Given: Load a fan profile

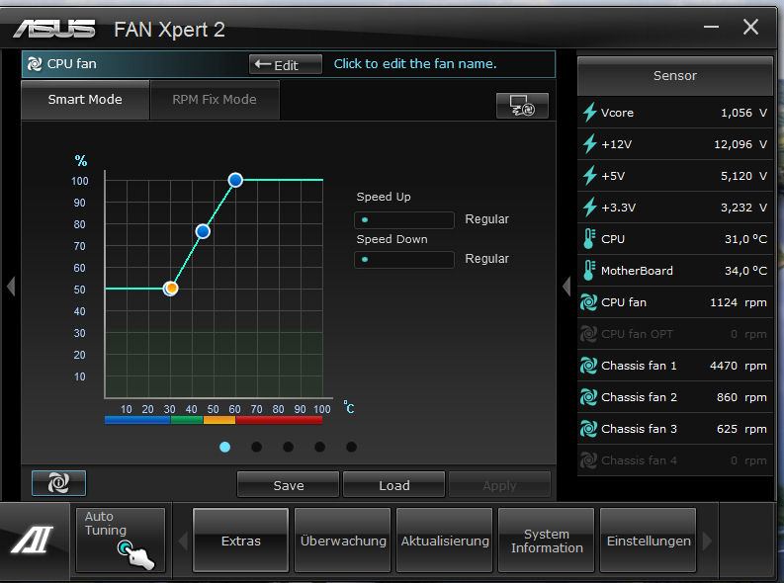Looking at the screenshot, I should pyautogui.click(x=394, y=484).
